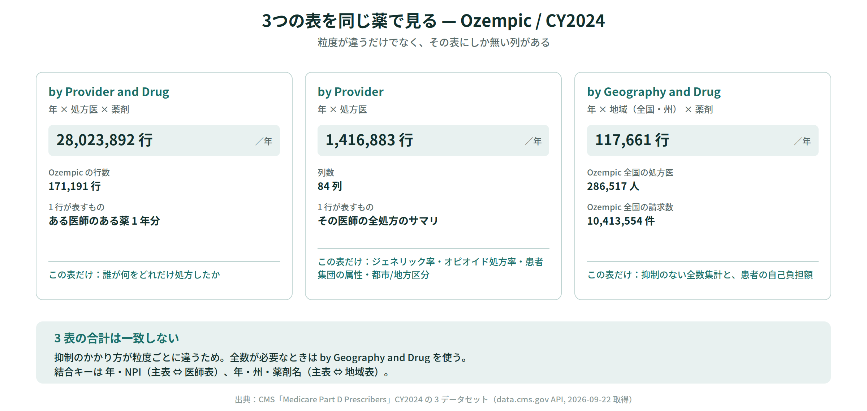Select the '1,416,883 行' row count
Image resolution: width=867 pixels, height=411 pixels.
[369, 140]
